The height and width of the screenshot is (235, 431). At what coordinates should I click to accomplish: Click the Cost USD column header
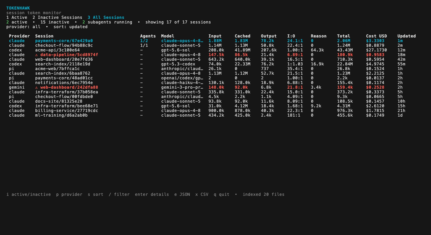click(376, 36)
